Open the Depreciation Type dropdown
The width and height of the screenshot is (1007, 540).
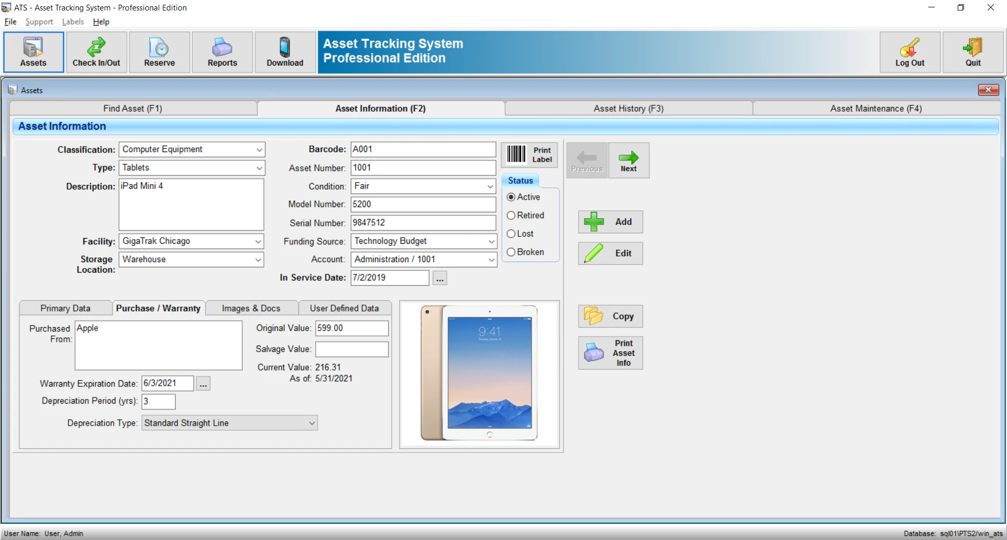pyautogui.click(x=312, y=423)
